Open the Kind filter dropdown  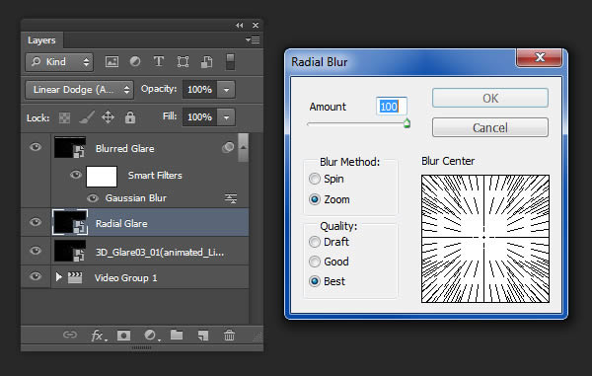coord(59,62)
